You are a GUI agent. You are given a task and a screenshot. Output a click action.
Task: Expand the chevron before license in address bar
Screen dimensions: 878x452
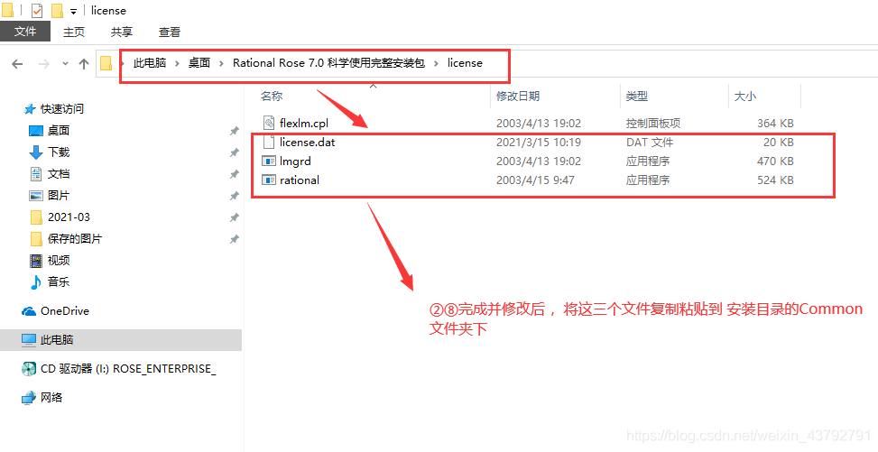[436, 63]
